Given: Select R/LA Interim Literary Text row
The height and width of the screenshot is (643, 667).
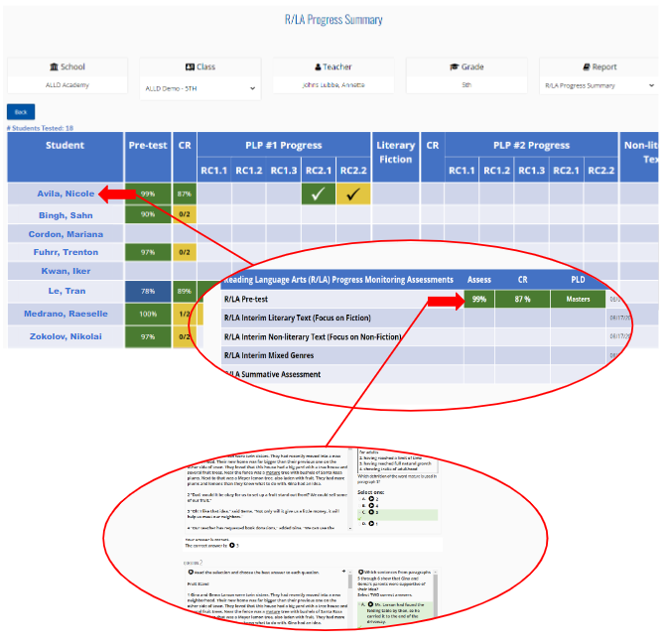Looking at the screenshot, I should [337, 318].
